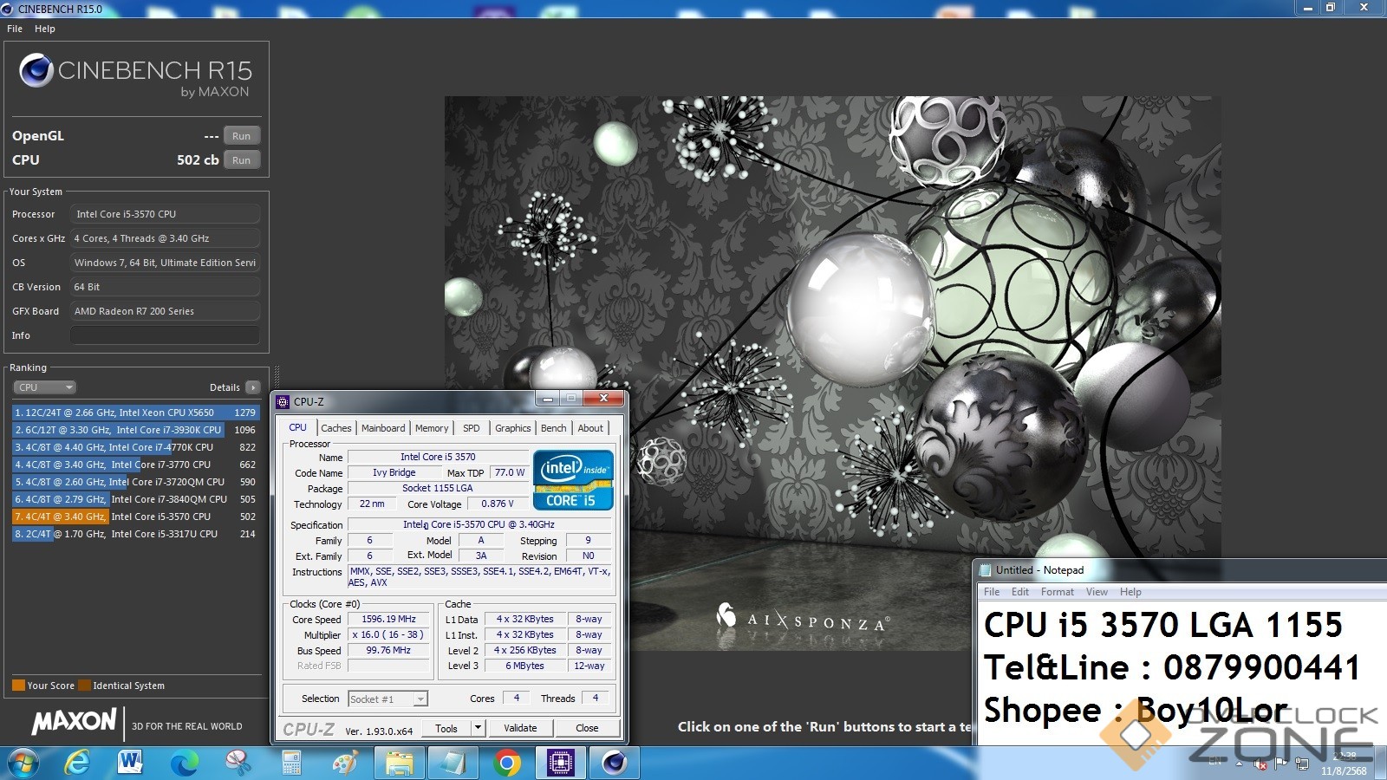Run the OpenGL benchmark
Screen dimensions: 1387x780
(241, 136)
